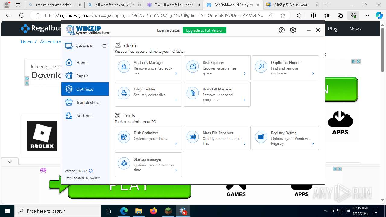Open the notification center icon
Viewport: 386px width, 217px height.
coord(376,211)
